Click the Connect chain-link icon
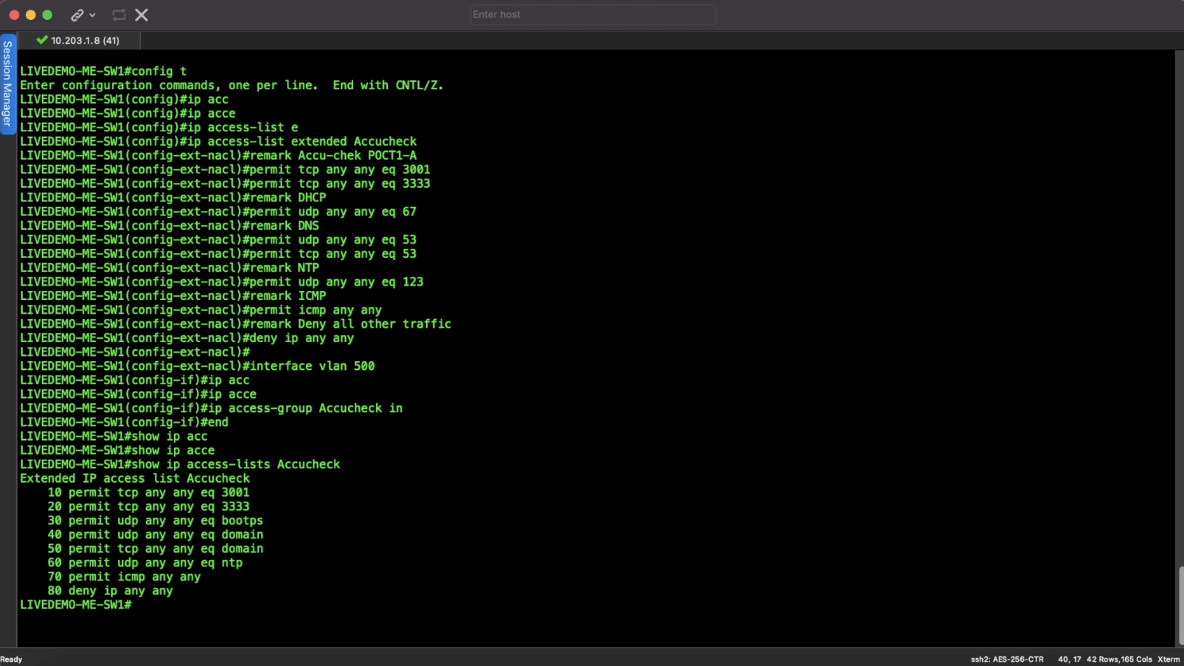Screen dimensions: 1184x666 pos(77,15)
